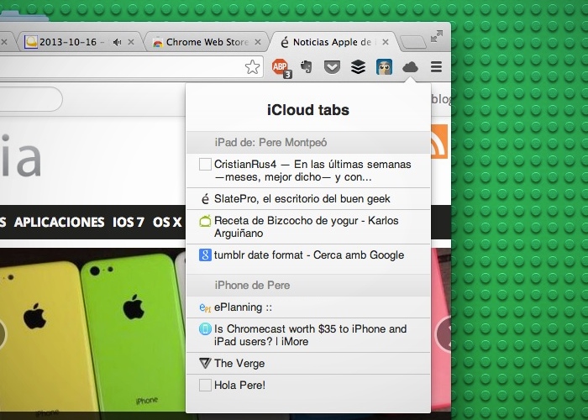The image size is (588, 420).
Task: Open the Evernote elephant extension
Action: (x=307, y=67)
